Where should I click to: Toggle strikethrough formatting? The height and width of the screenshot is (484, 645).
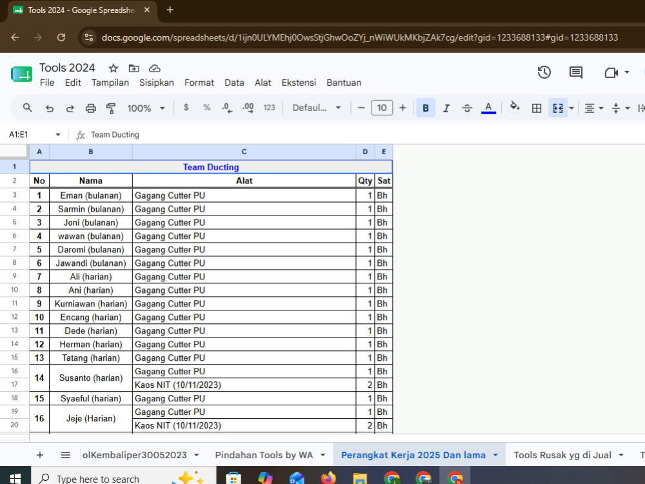click(467, 108)
